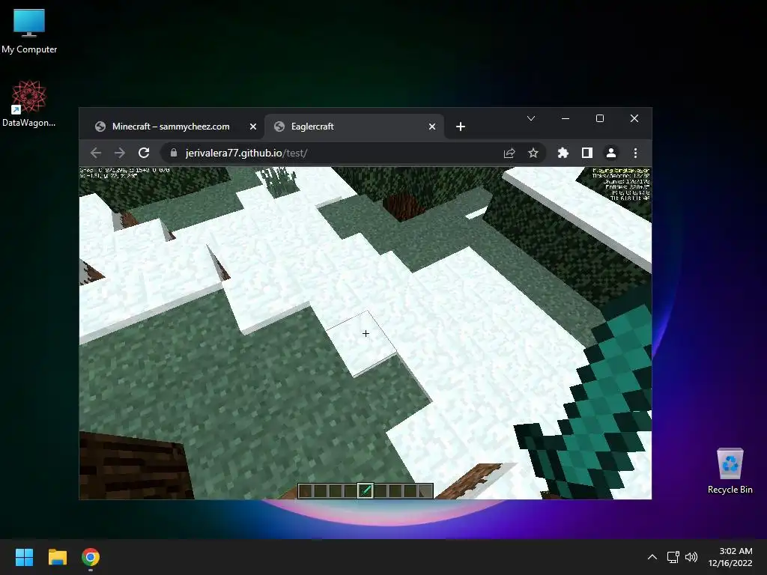Open the Recycle Bin icon
This screenshot has height=575, width=767.
[x=730, y=471]
